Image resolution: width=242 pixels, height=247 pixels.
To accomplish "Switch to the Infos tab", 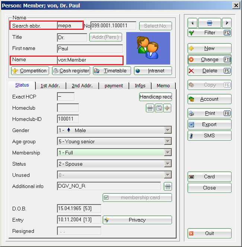I will (140, 86).
